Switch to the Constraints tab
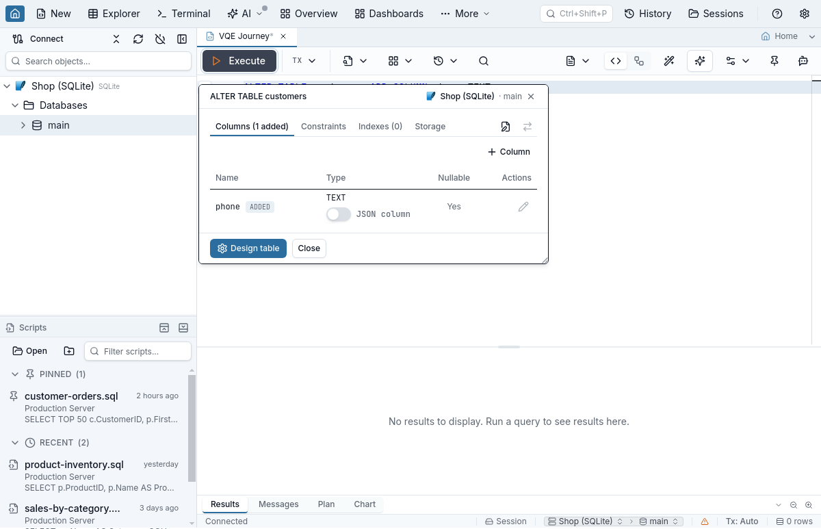Screen dimensions: 821x529 pyautogui.click(x=324, y=127)
